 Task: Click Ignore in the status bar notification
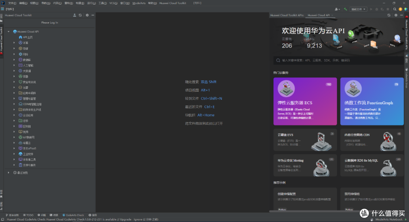[x=138, y=219]
